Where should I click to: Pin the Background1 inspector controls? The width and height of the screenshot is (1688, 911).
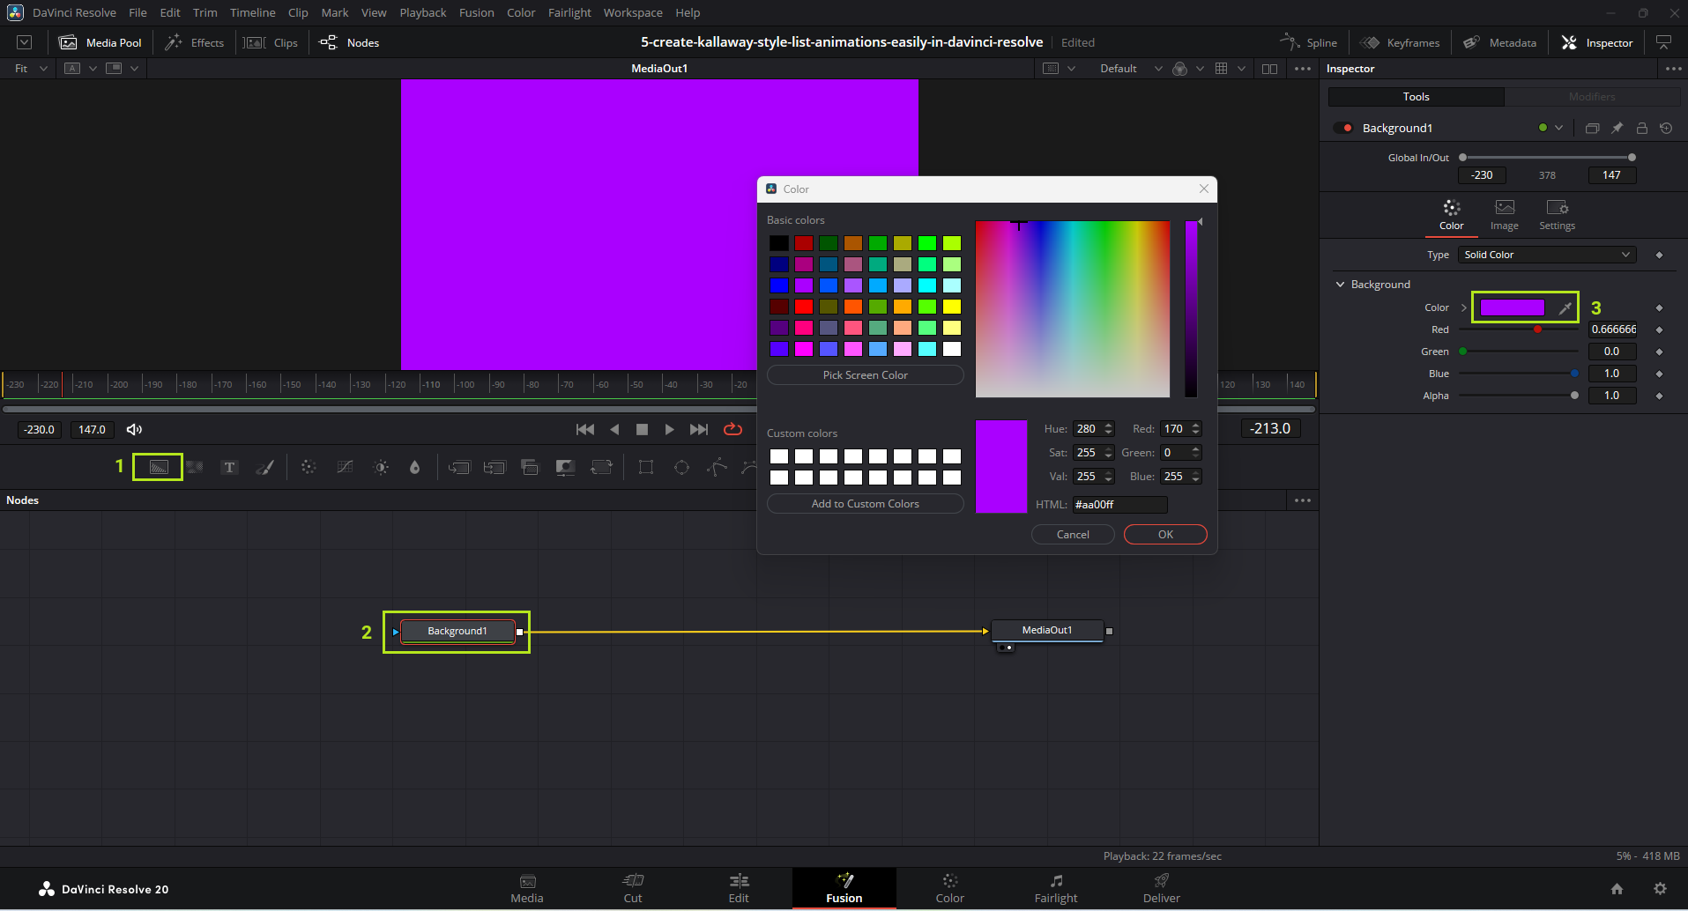(1617, 128)
